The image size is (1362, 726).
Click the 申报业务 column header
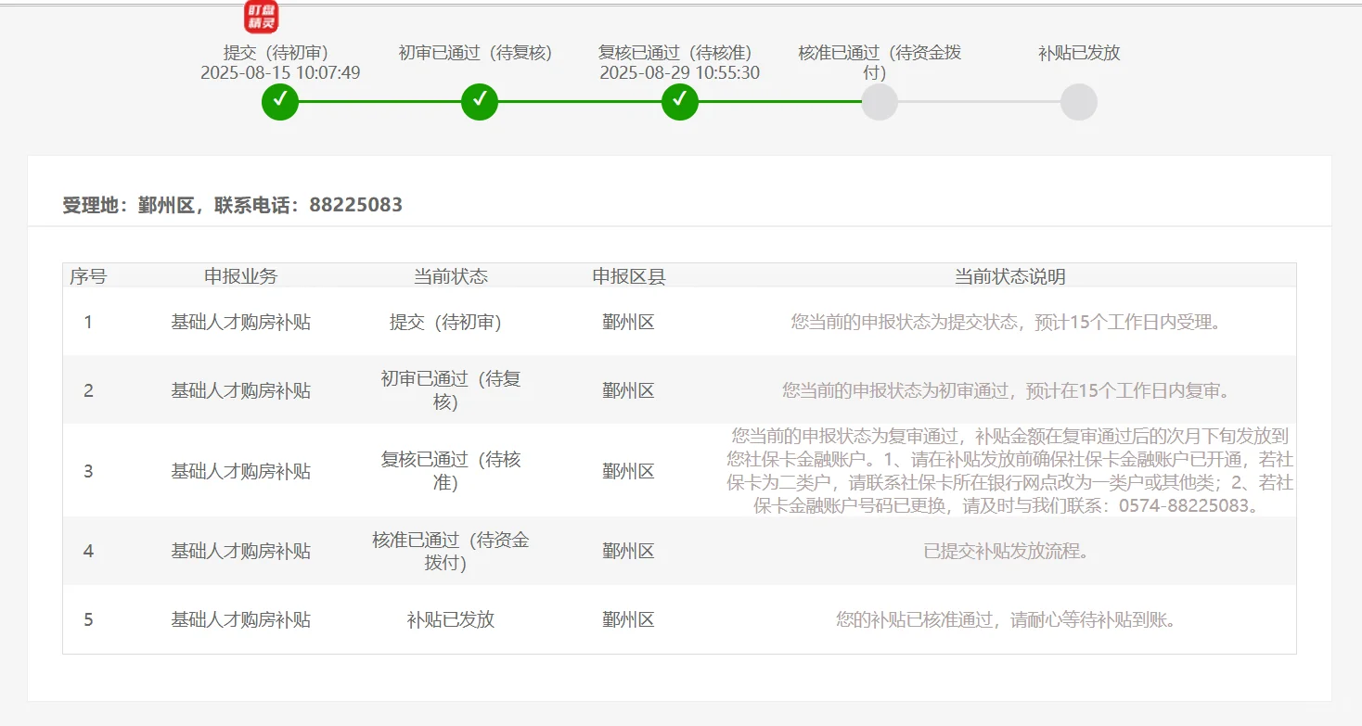pyautogui.click(x=240, y=276)
